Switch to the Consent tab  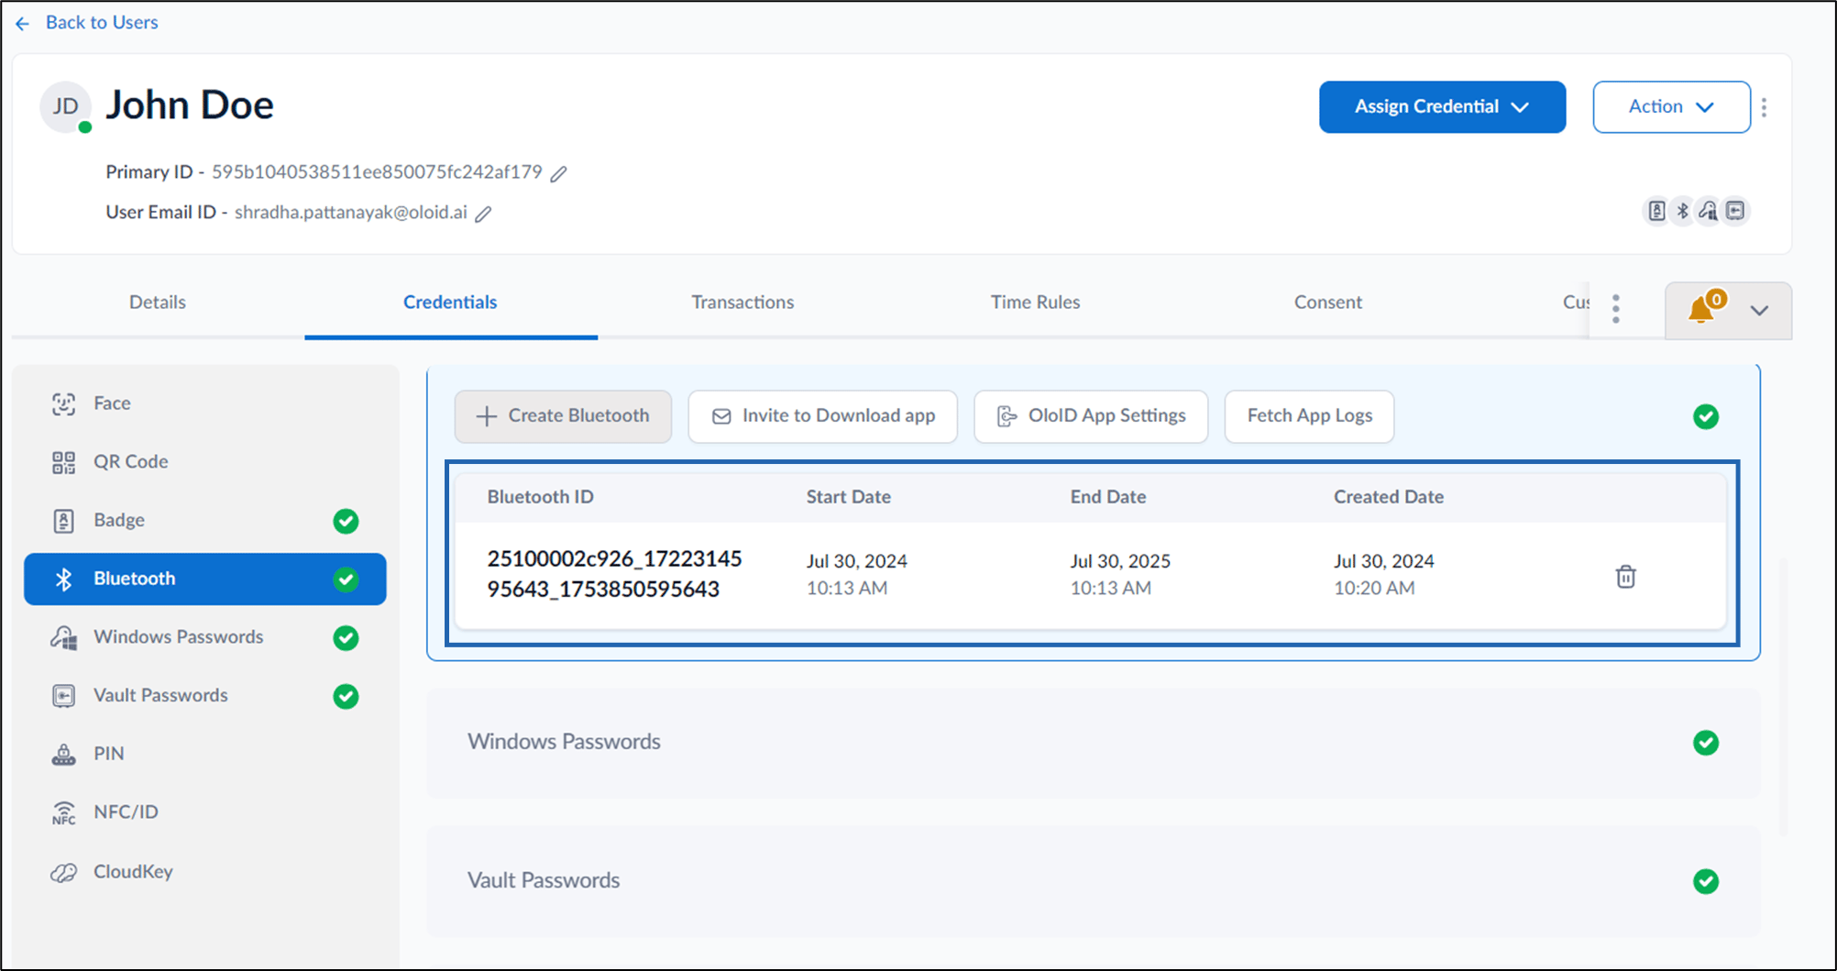point(1328,303)
